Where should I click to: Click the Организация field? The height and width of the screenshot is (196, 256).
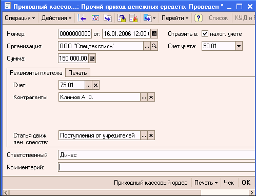101,46
